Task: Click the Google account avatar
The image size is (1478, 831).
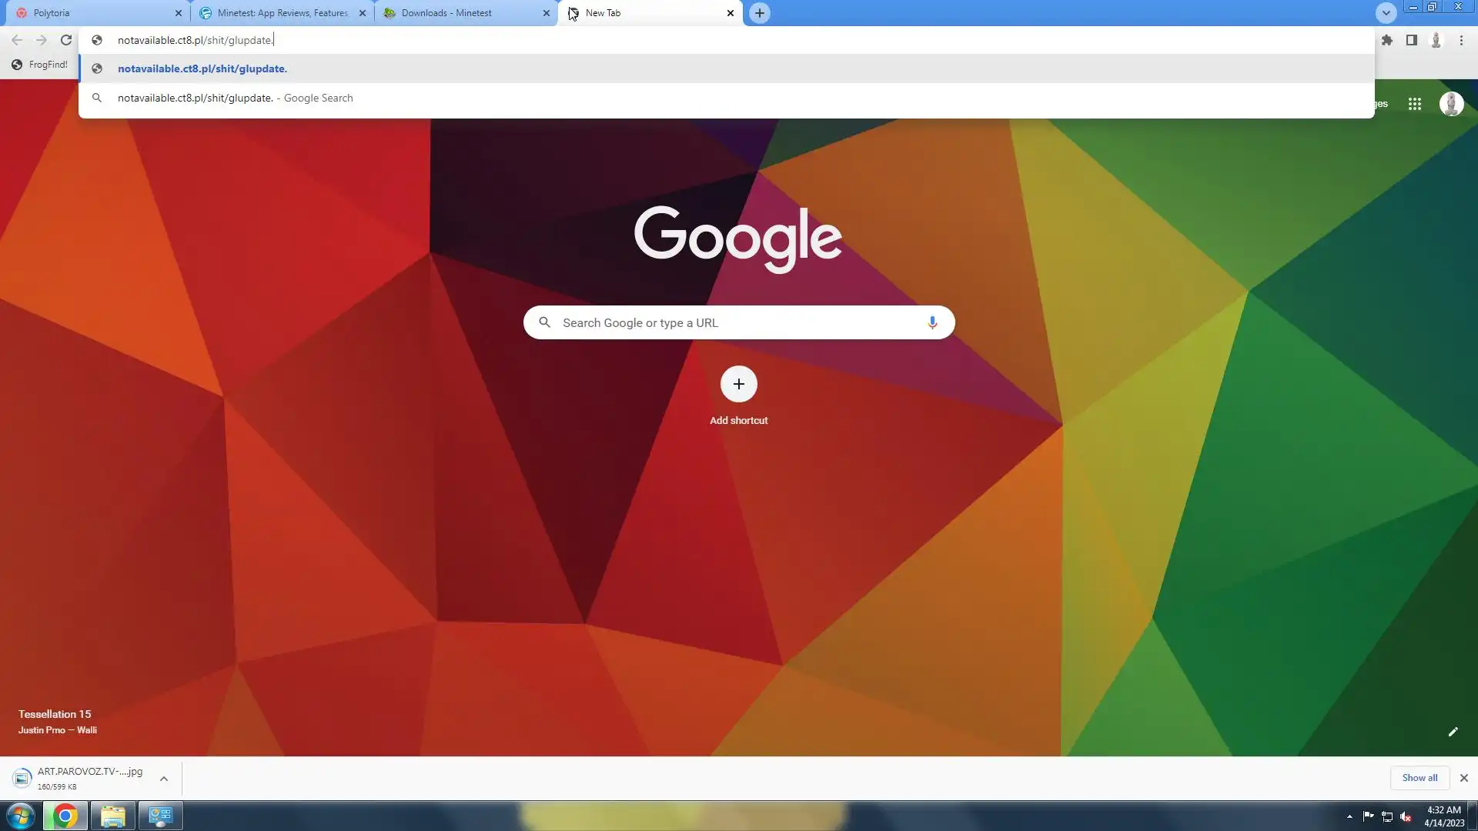Action: pyautogui.click(x=1451, y=104)
